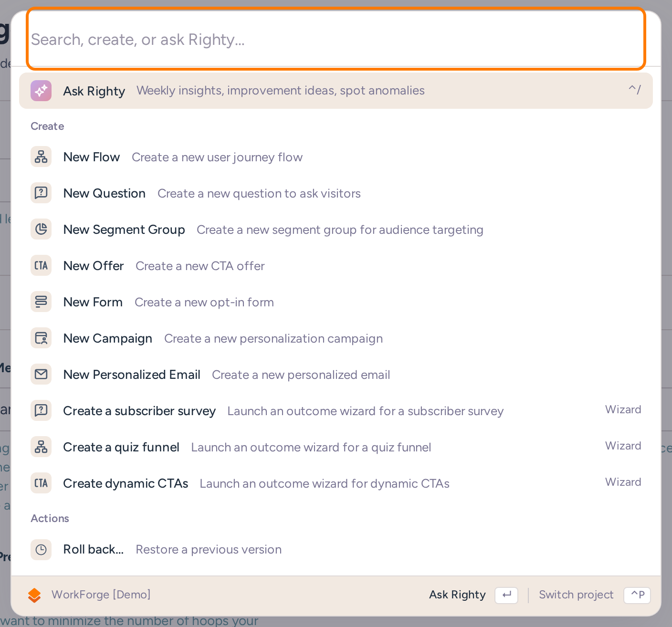Click the Ask Righty sparkle icon
Image resolution: width=672 pixels, height=627 pixels.
41,91
